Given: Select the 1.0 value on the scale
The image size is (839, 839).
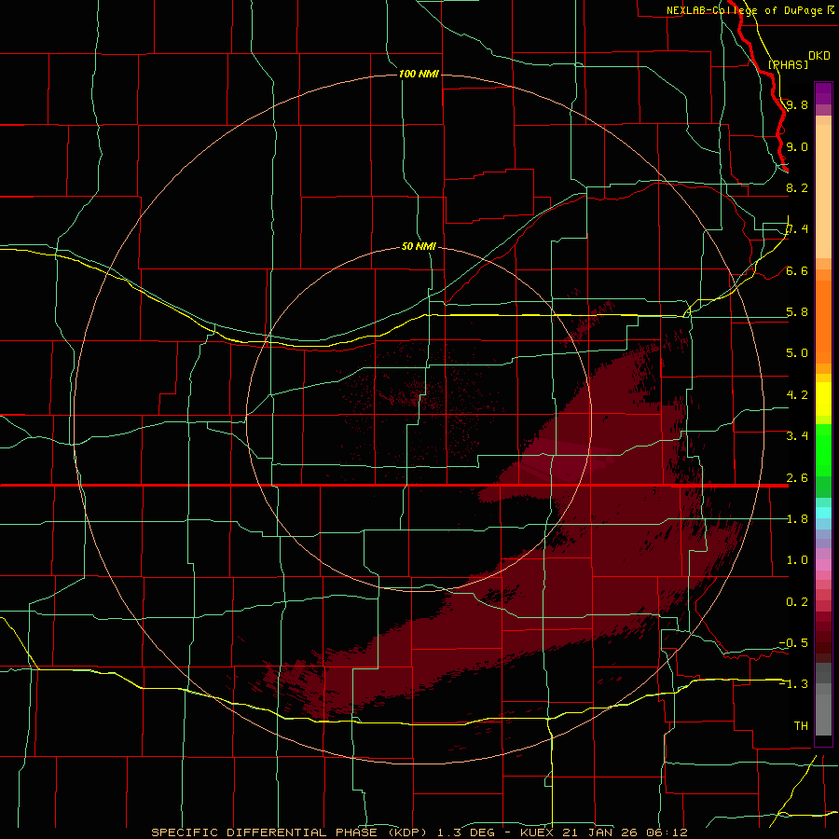Looking at the screenshot, I should tap(797, 560).
